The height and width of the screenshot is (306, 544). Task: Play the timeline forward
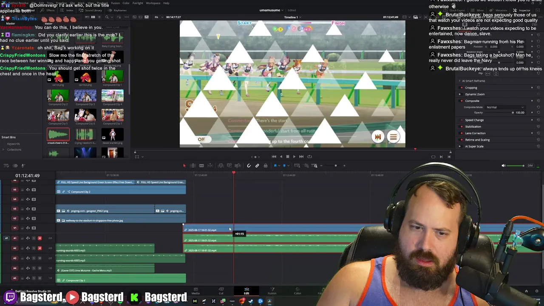[x=294, y=156]
